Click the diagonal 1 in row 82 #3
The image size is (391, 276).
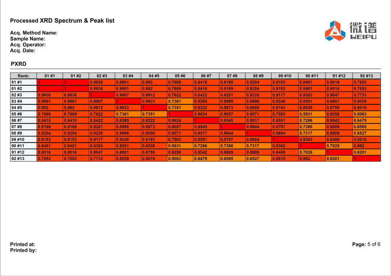pyautogui.click(x=102, y=95)
